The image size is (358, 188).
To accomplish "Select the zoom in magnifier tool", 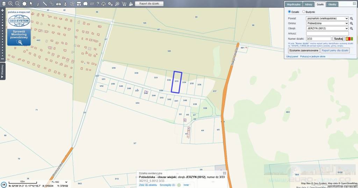I will click(x=10, y=3).
